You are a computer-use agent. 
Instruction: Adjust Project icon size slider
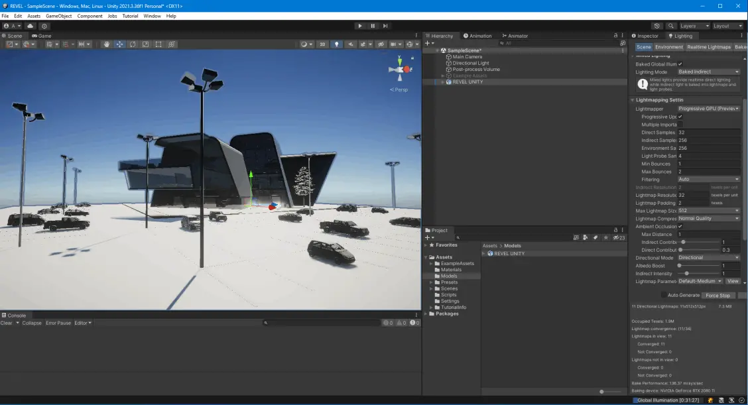(610, 392)
